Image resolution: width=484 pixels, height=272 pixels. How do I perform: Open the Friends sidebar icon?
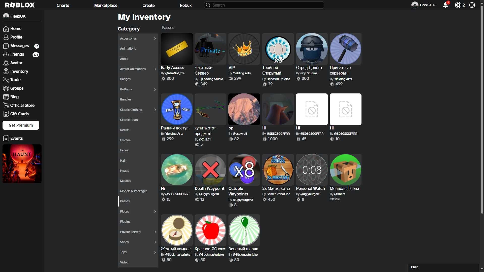tap(6, 54)
